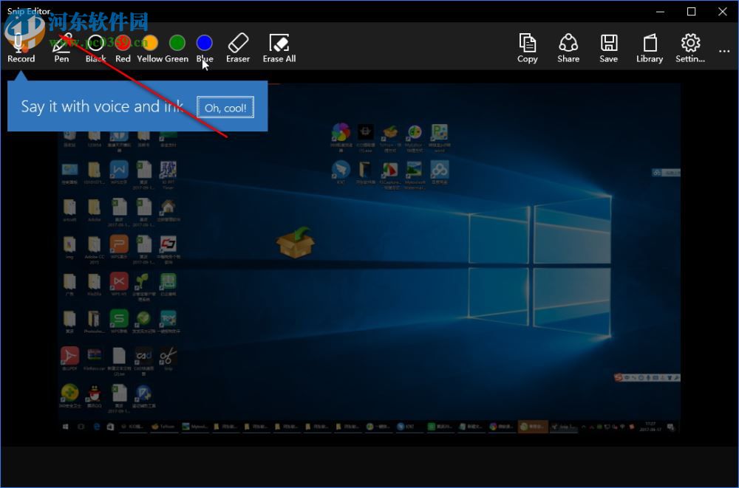Minimize the Snip Editor window

[x=660, y=11]
